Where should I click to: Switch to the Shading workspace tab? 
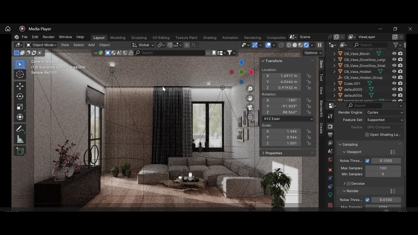point(210,38)
